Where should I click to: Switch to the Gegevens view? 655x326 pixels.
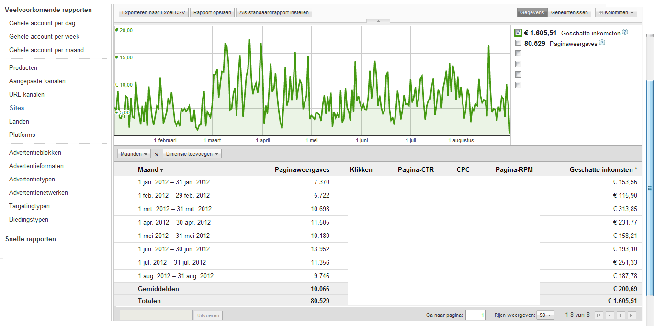[532, 13]
